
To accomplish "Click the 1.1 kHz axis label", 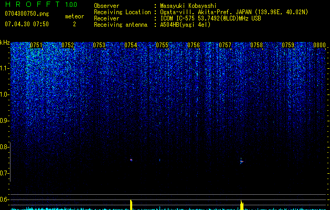I will click(4, 68).
